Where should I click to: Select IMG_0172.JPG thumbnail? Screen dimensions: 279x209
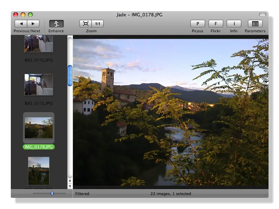39,44
